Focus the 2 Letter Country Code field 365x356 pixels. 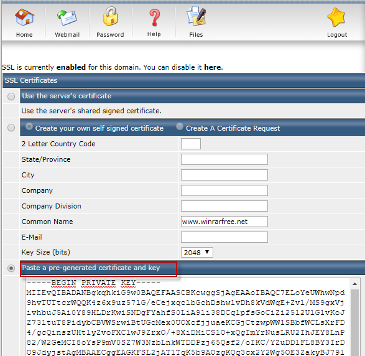(191, 144)
